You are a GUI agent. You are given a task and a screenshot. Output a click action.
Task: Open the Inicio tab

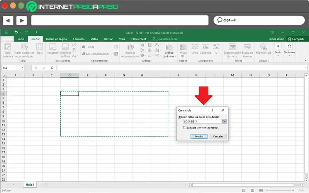click(x=21, y=39)
